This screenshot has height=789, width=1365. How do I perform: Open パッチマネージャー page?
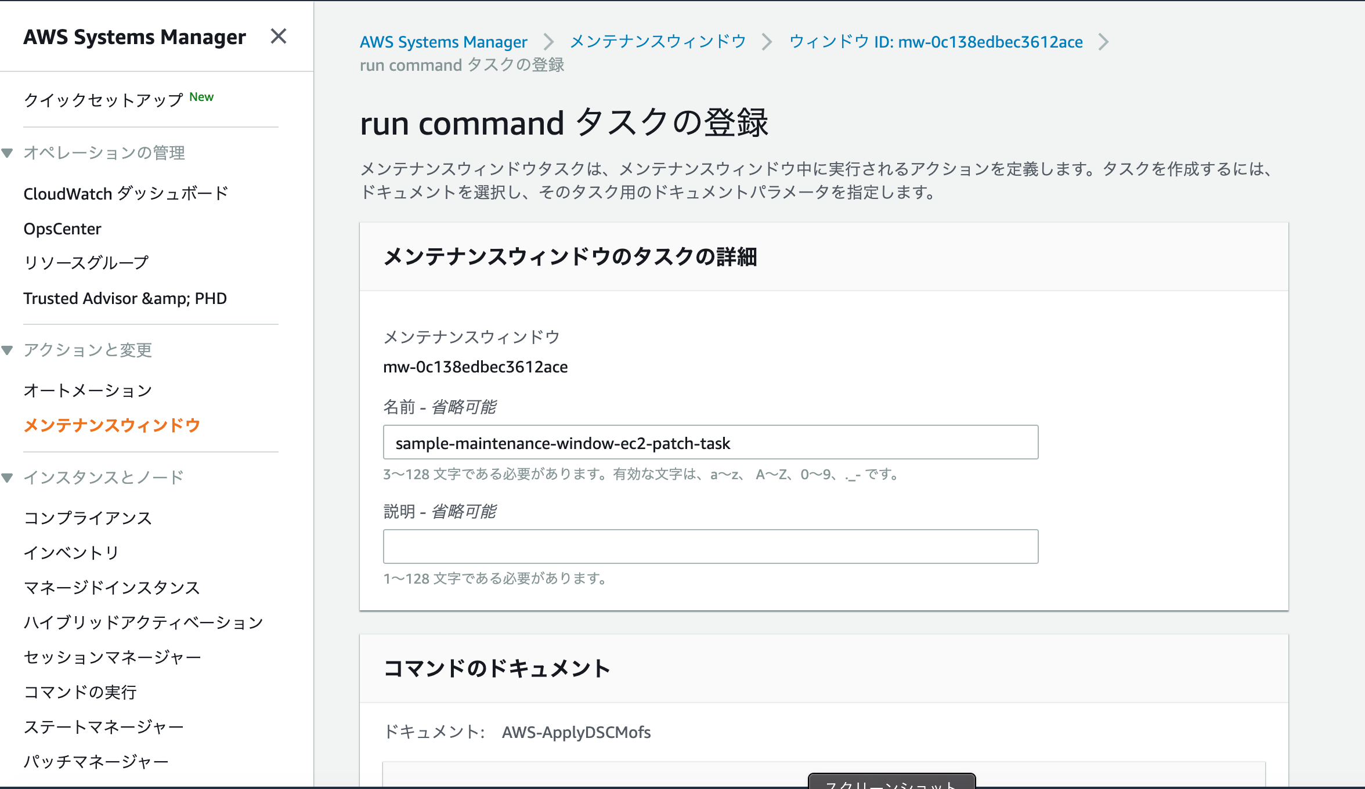(x=96, y=762)
